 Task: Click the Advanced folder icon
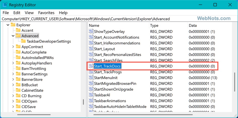(18, 36)
